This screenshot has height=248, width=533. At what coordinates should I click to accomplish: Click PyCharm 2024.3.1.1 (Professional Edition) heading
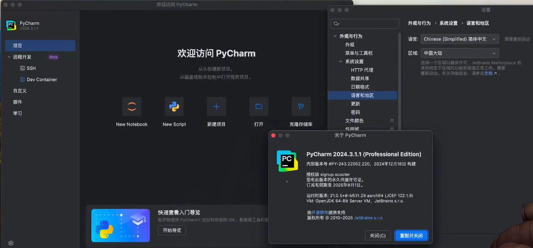[364, 154]
